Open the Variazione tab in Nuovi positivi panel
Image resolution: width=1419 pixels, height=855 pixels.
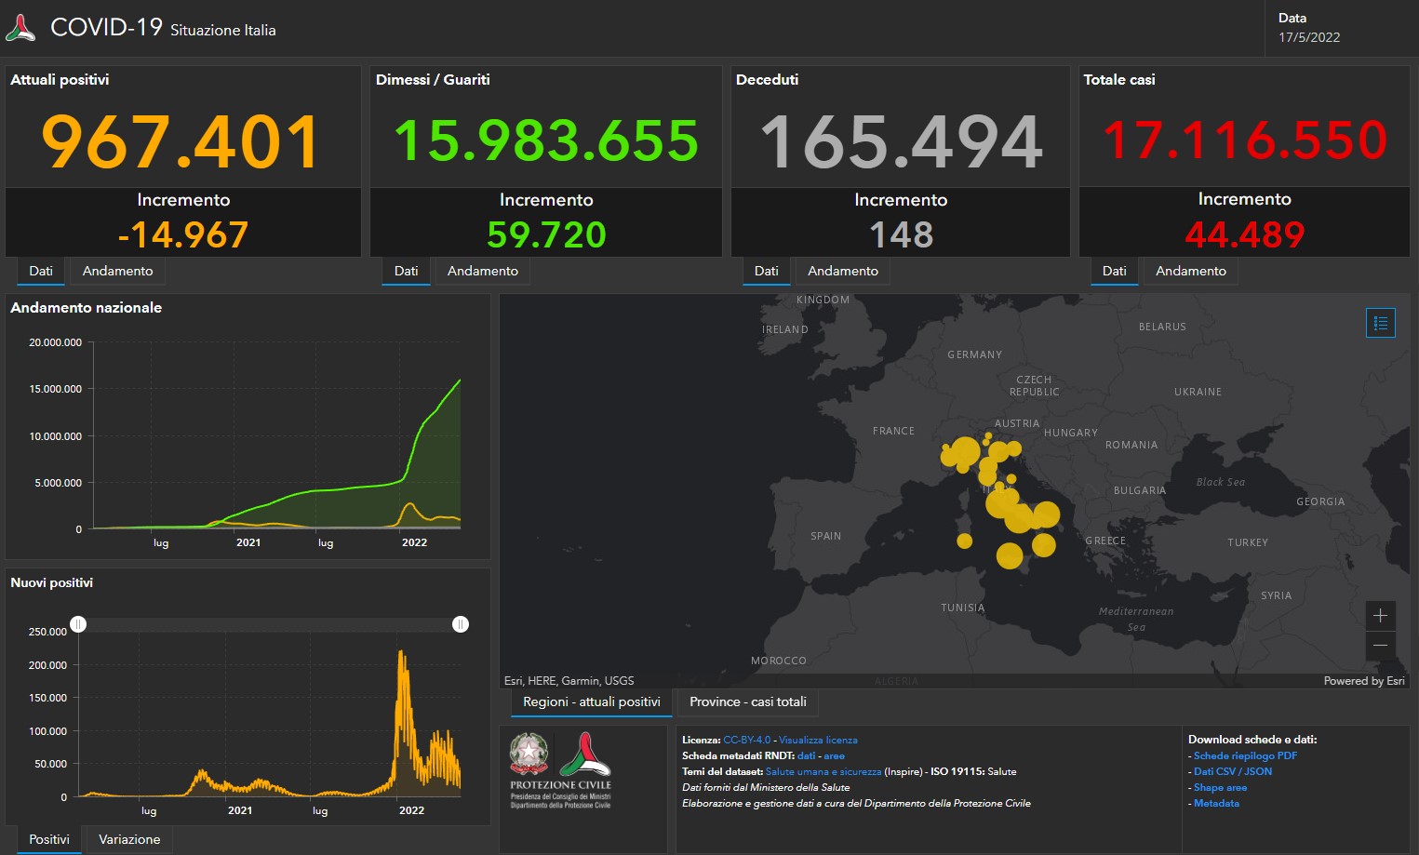point(128,838)
